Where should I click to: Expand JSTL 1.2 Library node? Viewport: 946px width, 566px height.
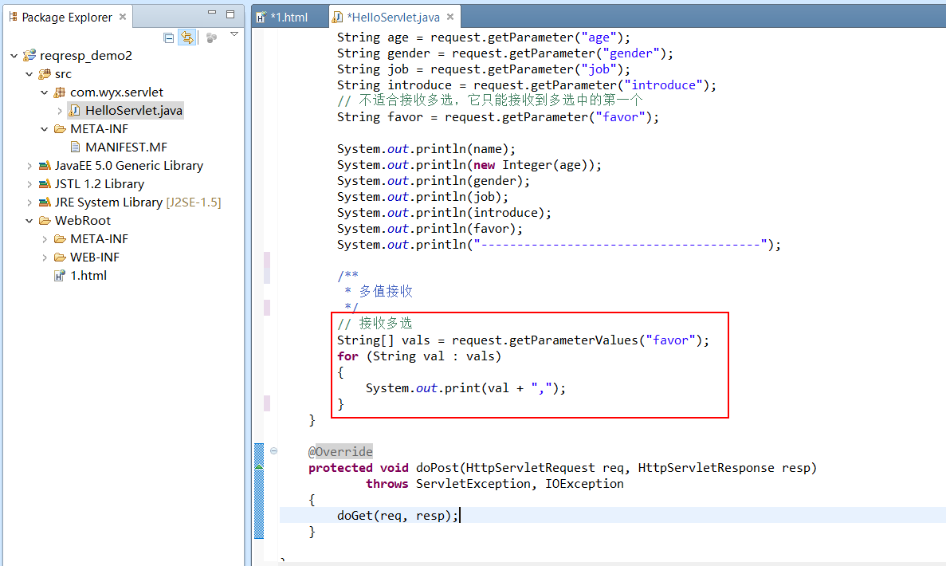point(29,184)
